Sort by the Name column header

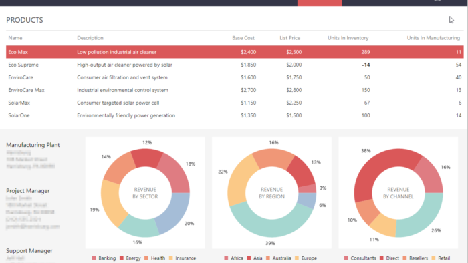click(x=15, y=38)
